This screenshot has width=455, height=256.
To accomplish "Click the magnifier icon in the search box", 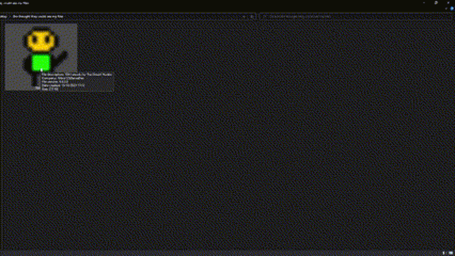I will (x=264, y=17).
